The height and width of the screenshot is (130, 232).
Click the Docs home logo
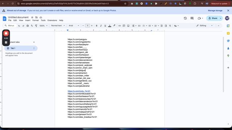point(5,19)
